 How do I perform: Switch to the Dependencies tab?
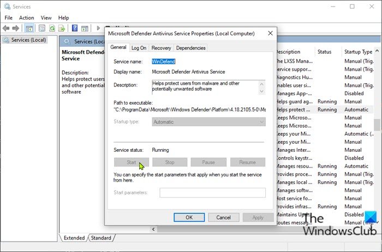(191, 48)
